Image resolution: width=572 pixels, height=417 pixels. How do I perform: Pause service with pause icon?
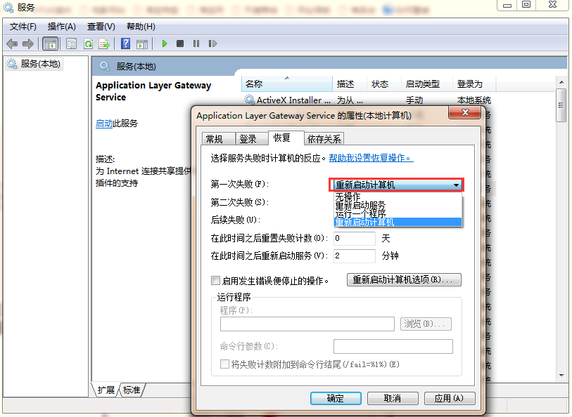(x=196, y=44)
